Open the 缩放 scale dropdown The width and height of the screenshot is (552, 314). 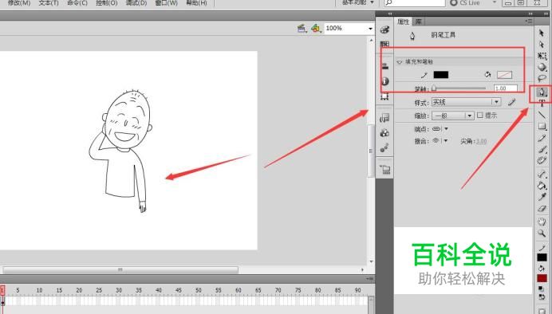pos(453,116)
